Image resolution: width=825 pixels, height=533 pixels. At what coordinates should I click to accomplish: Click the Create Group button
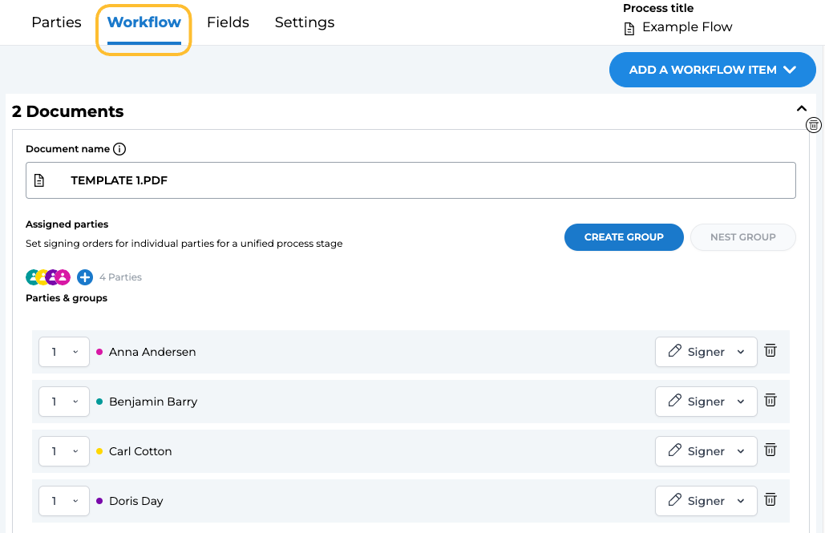(x=624, y=237)
